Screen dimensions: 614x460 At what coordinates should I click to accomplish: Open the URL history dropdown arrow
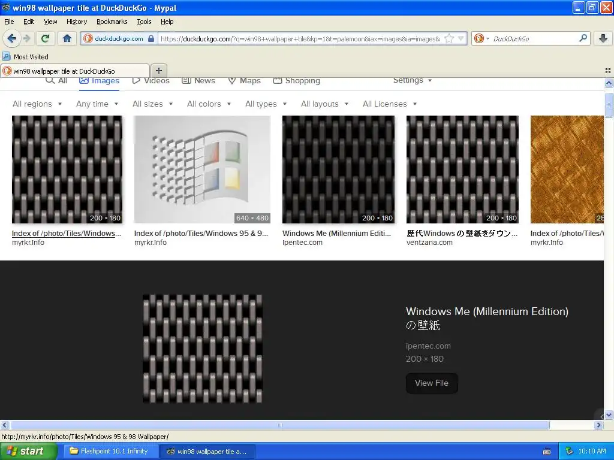(x=461, y=38)
